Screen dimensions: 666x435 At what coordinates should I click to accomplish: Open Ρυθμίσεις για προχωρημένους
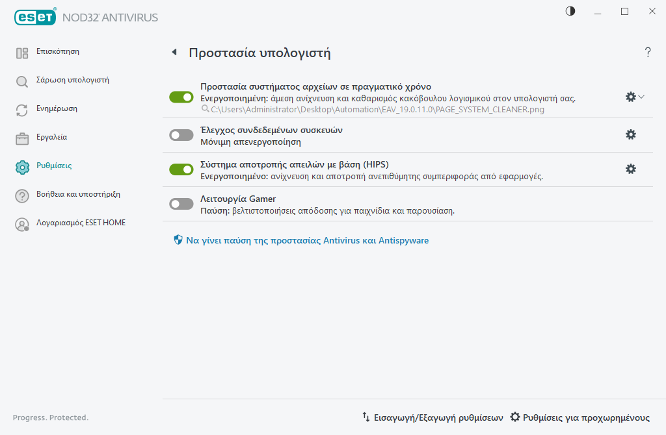coord(580,417)
